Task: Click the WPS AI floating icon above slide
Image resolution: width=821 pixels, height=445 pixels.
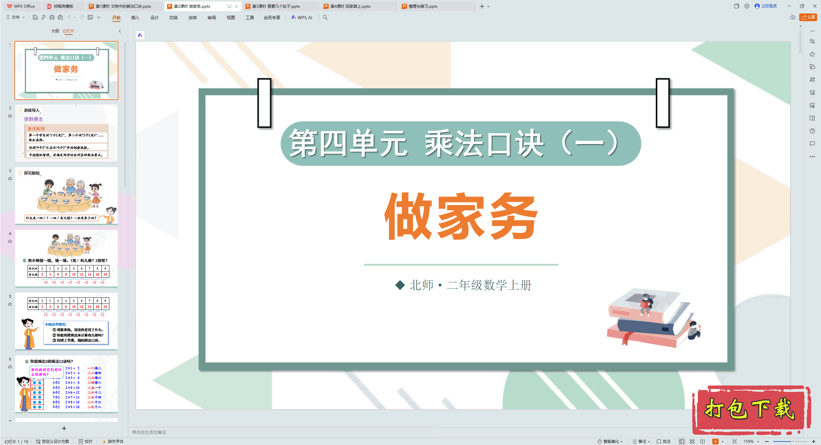Action: tap(140, 35)
